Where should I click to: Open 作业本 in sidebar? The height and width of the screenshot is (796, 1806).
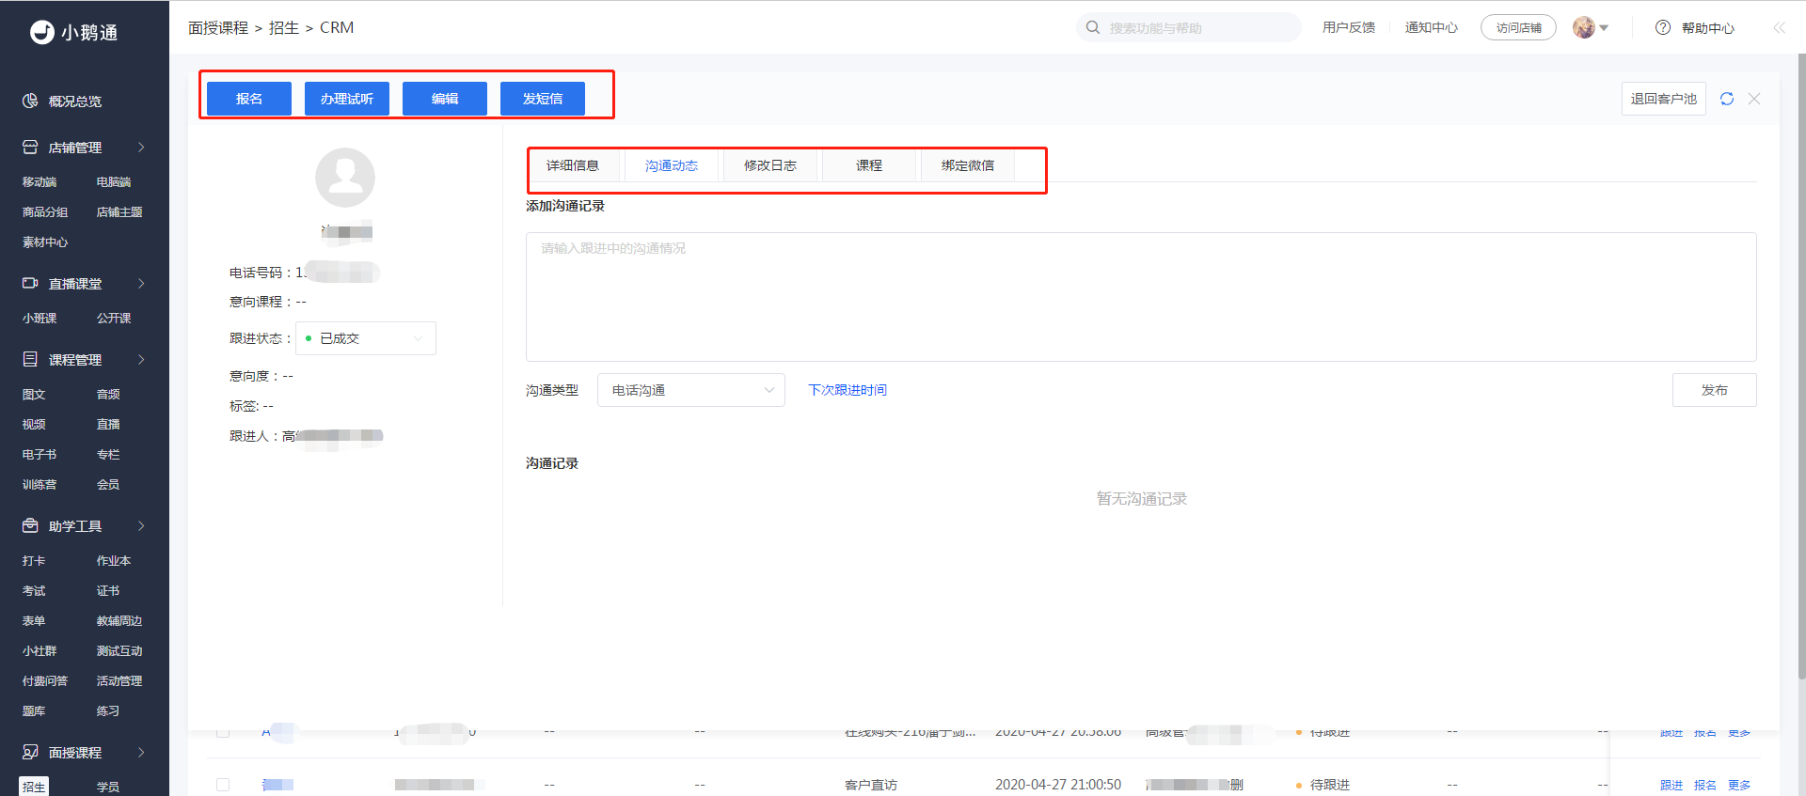click(114, 561)
